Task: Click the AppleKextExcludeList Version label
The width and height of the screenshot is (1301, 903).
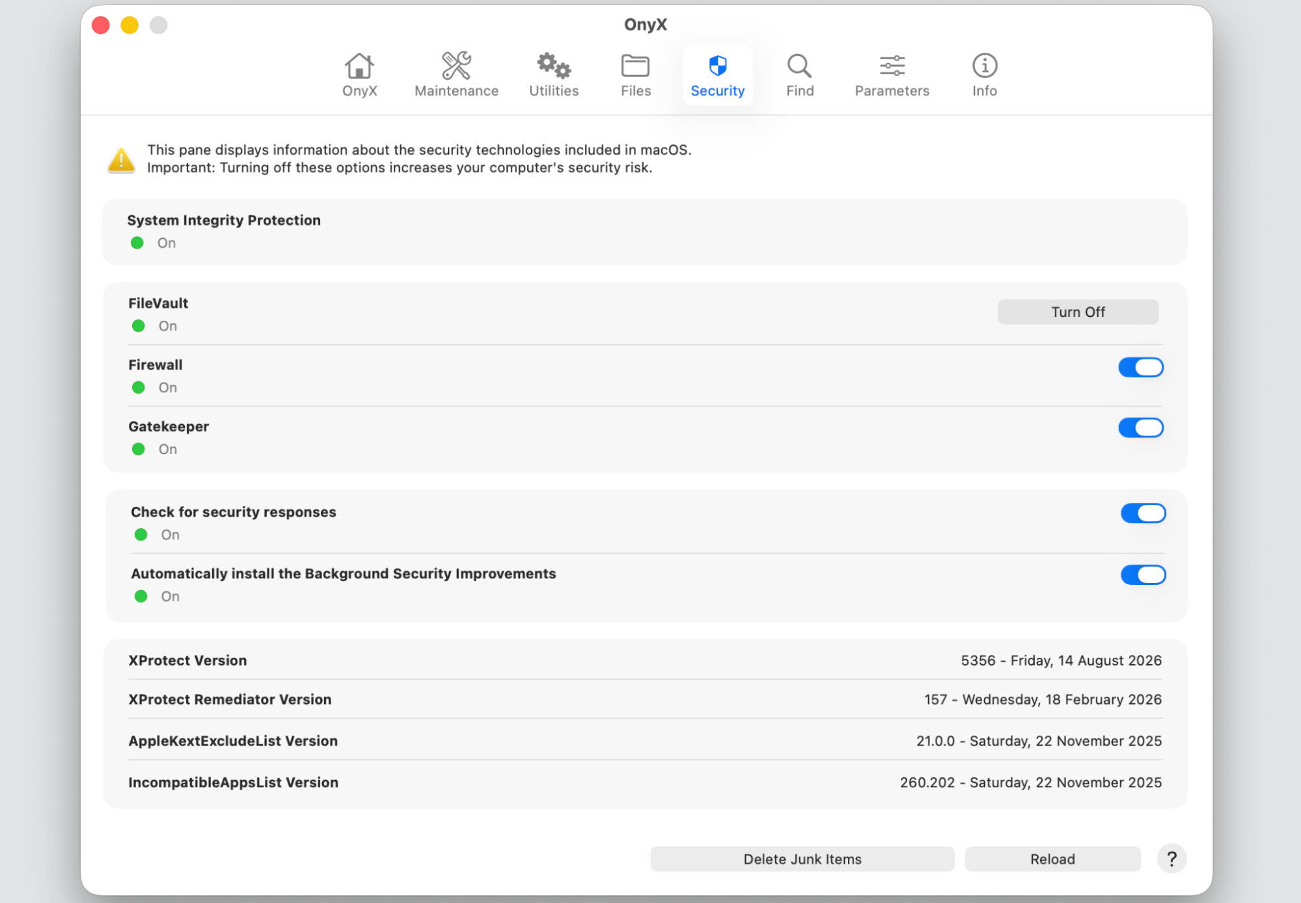Action: point(233,741)
